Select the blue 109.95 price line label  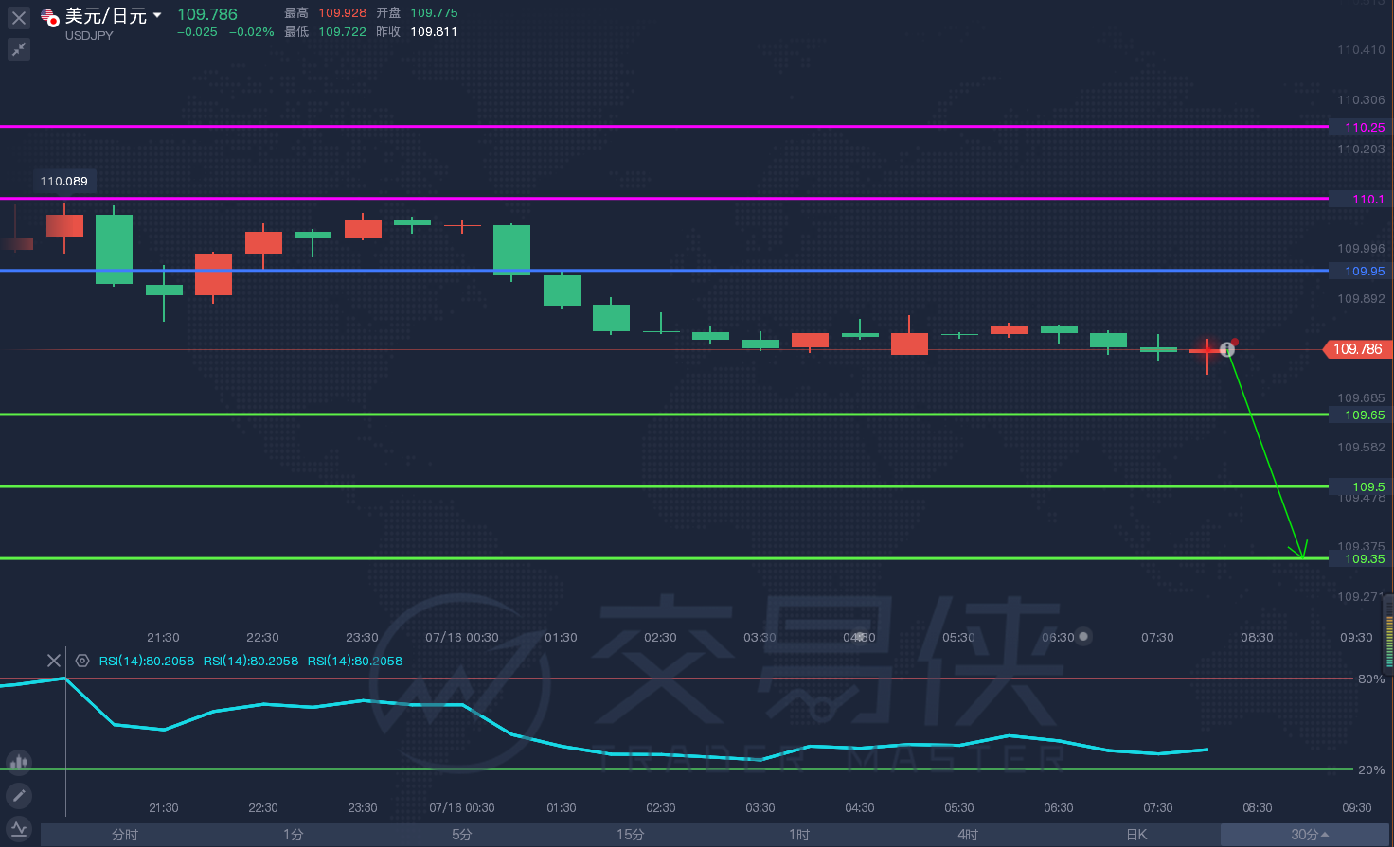tap(1364, 272)
